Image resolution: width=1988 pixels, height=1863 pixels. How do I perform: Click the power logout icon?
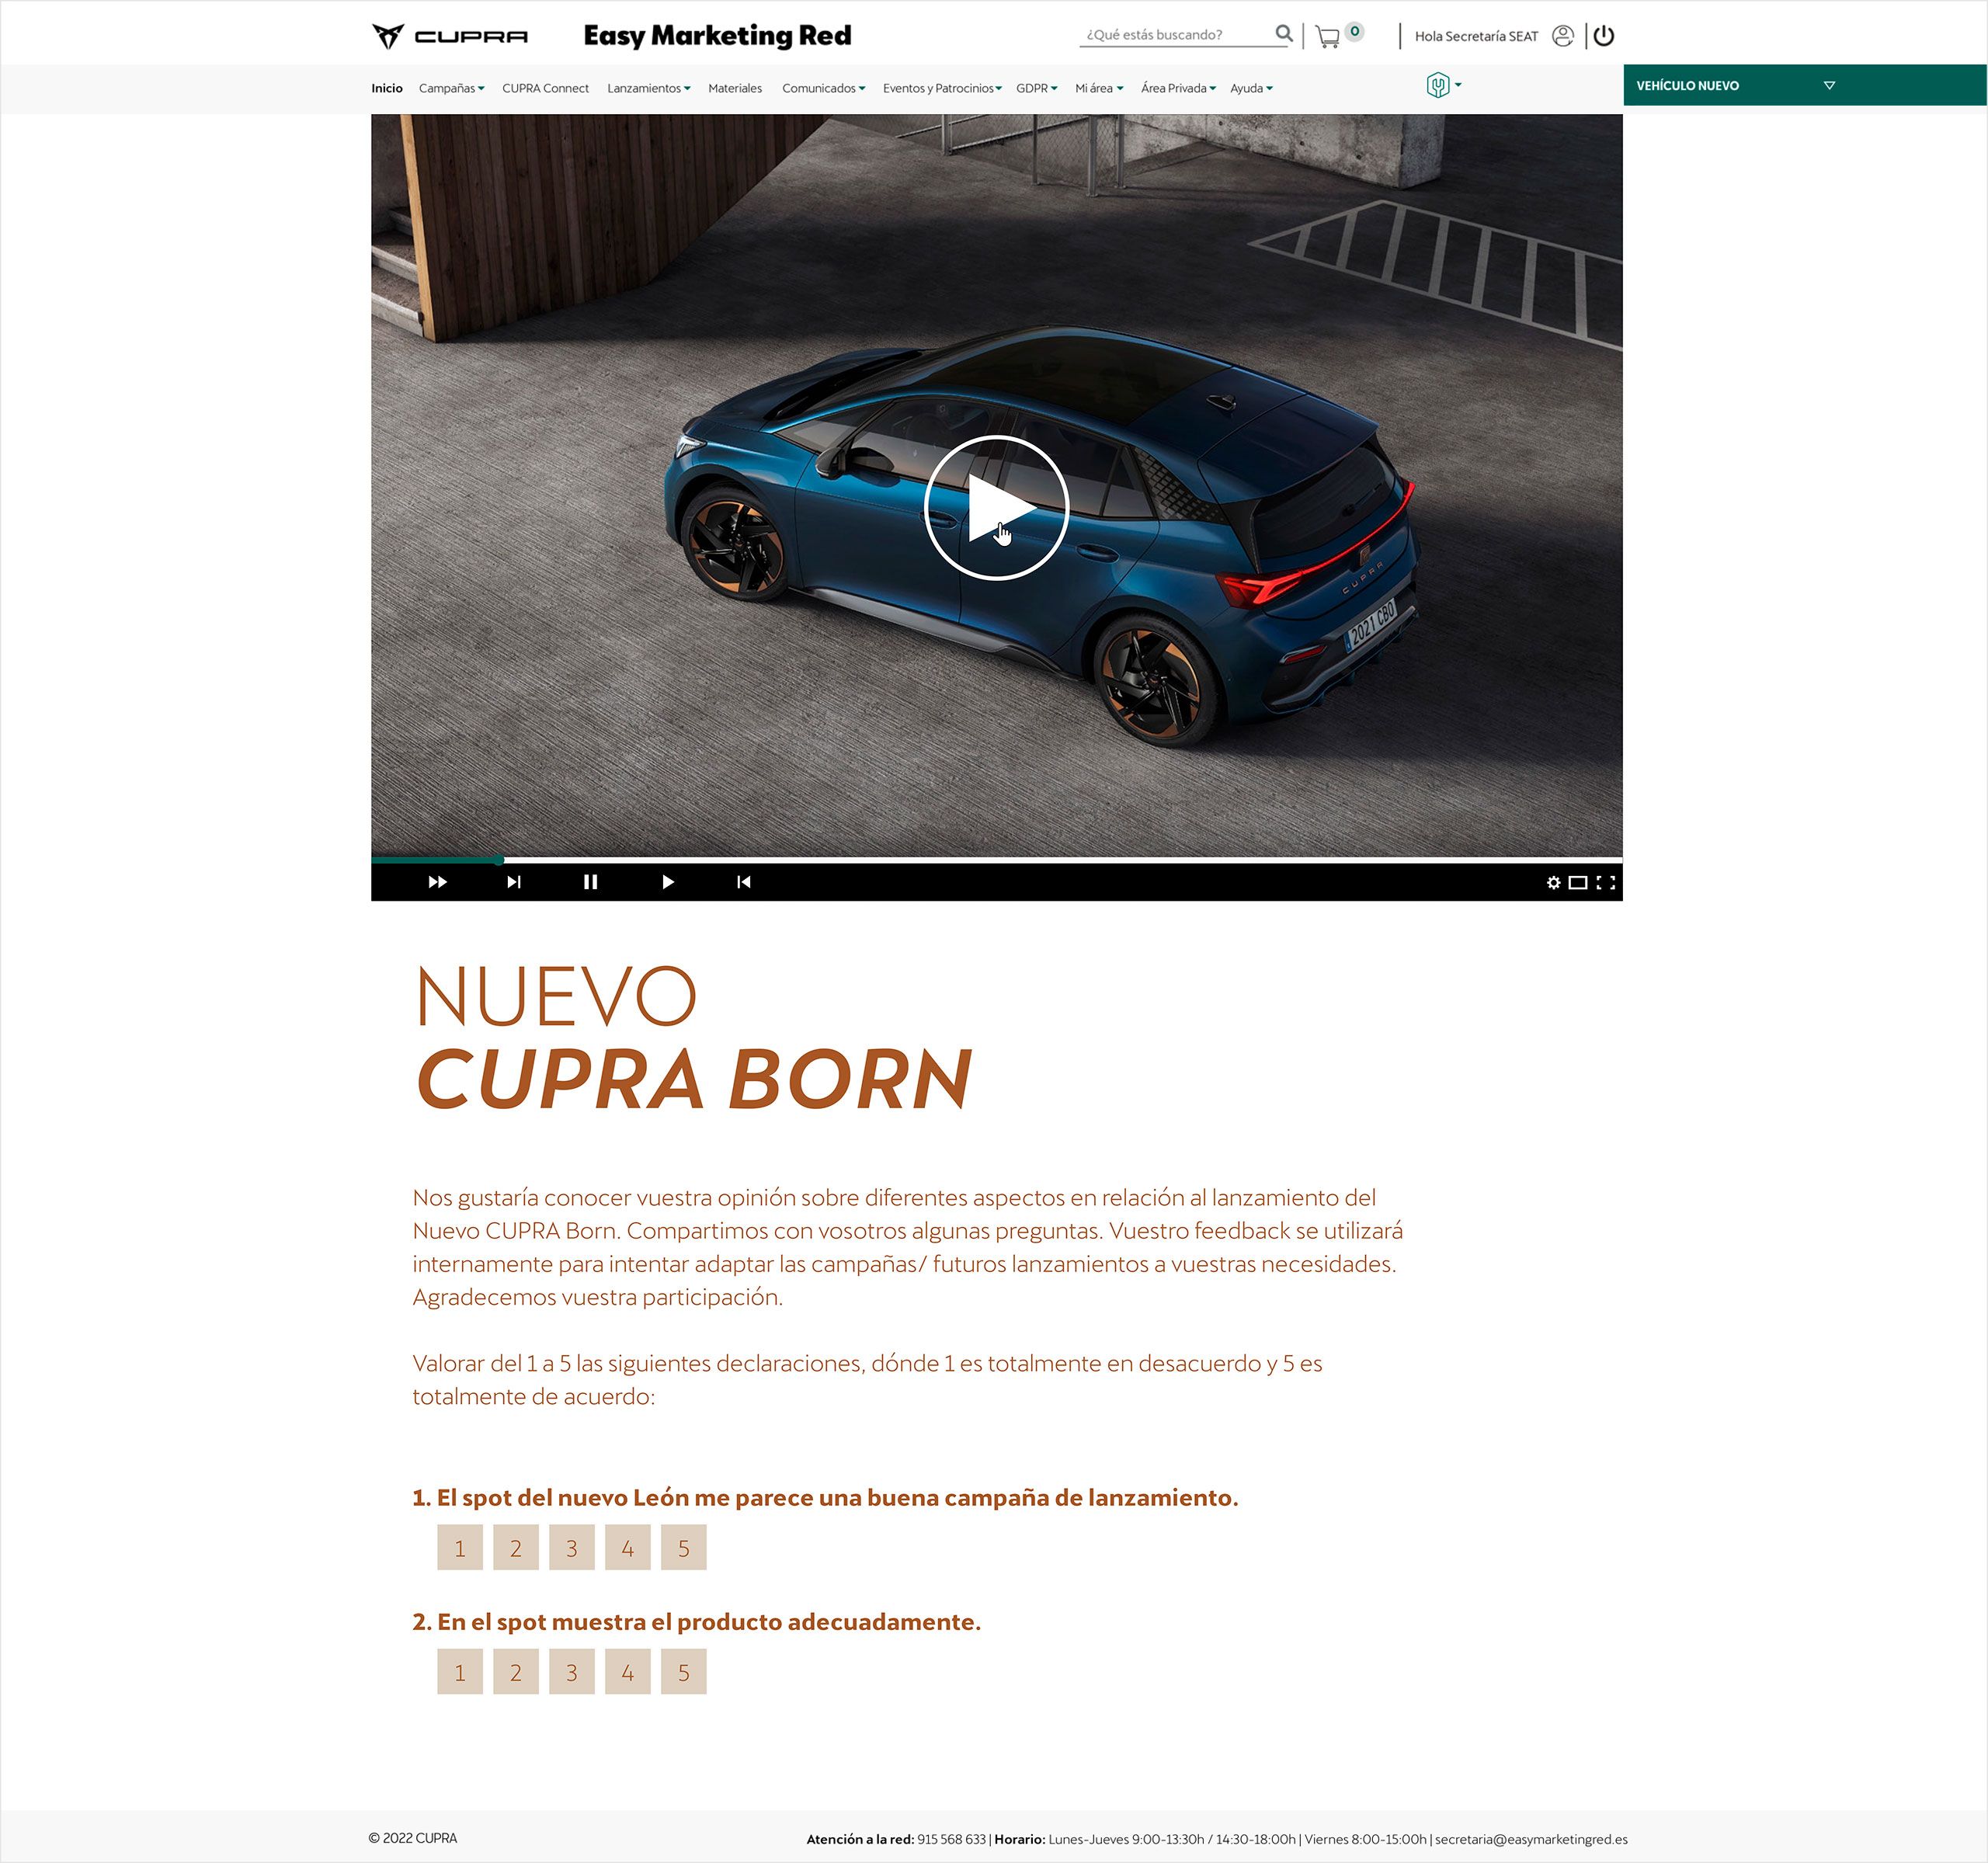pos(1604,36)
